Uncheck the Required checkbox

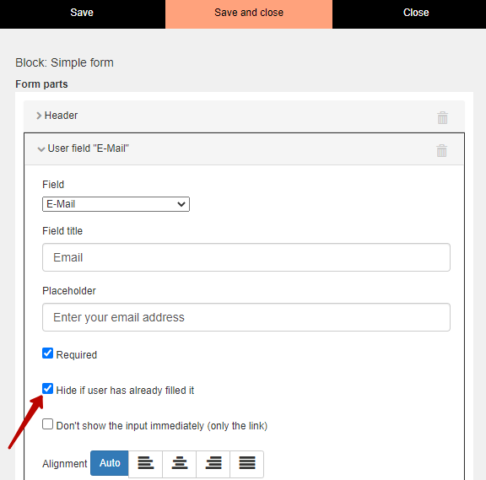click(x=47, y=353)
